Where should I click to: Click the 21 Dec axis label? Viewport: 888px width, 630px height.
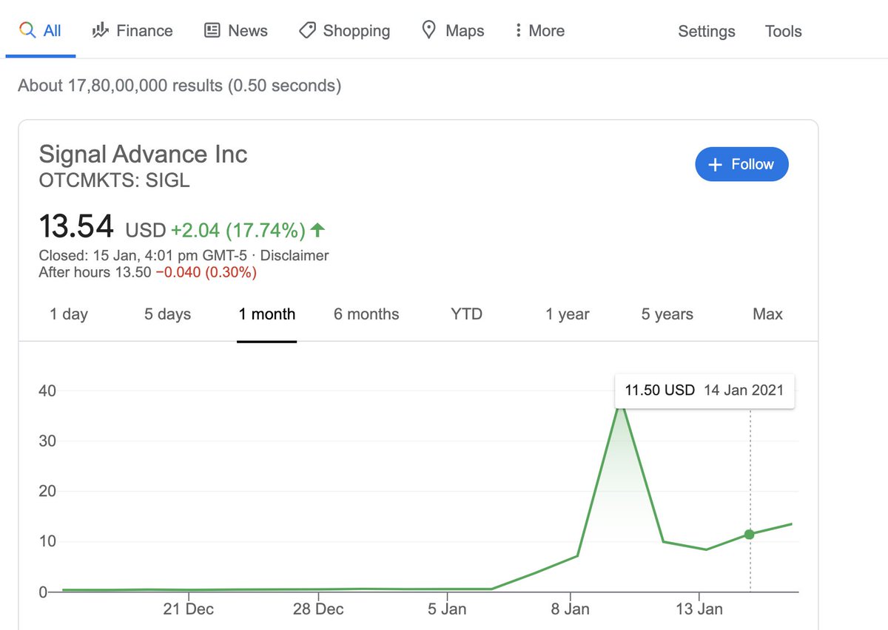189,609
